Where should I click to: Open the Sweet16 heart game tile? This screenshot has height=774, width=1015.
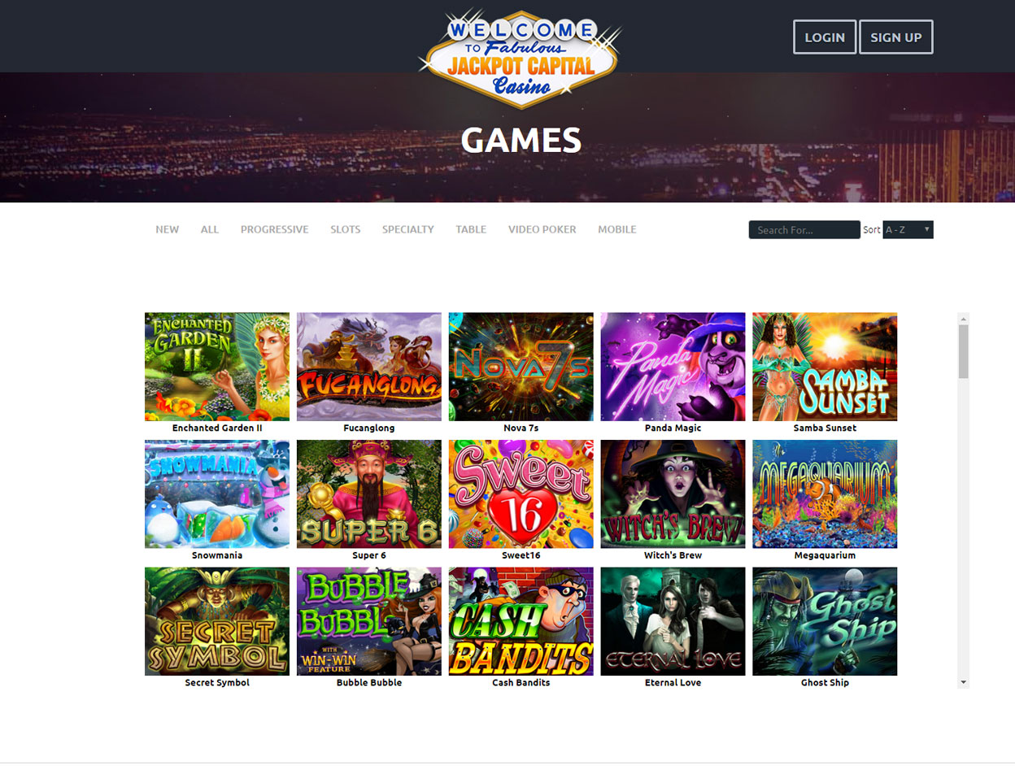click(521, 494)
